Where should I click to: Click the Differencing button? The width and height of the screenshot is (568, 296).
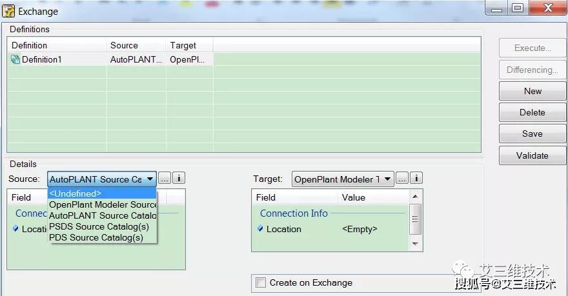[x=532, y=70]
